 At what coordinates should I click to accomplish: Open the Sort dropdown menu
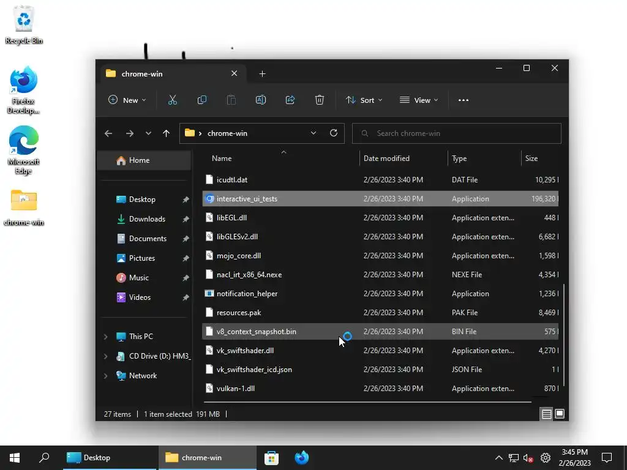click(364, 100)
